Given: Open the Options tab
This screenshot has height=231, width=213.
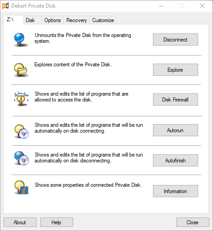Looking at the screenshot, I should [52, 20].
